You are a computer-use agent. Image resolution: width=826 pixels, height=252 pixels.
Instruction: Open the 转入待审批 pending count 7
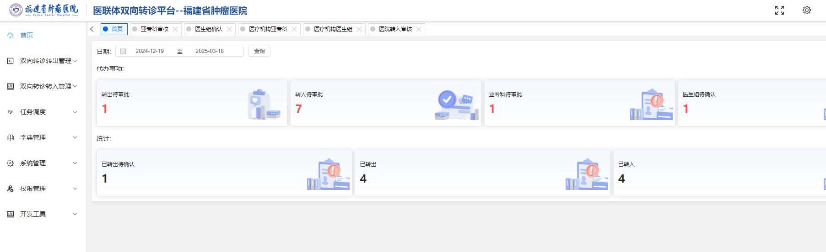(298, 109)
